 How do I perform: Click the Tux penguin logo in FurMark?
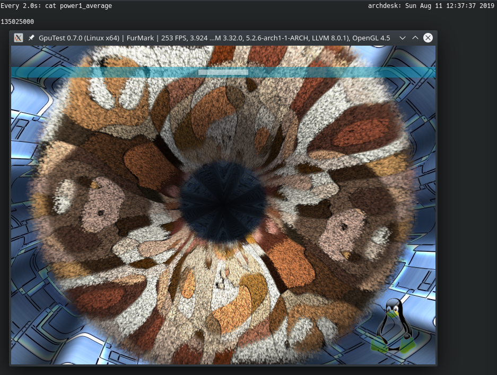tap(394, 326)
